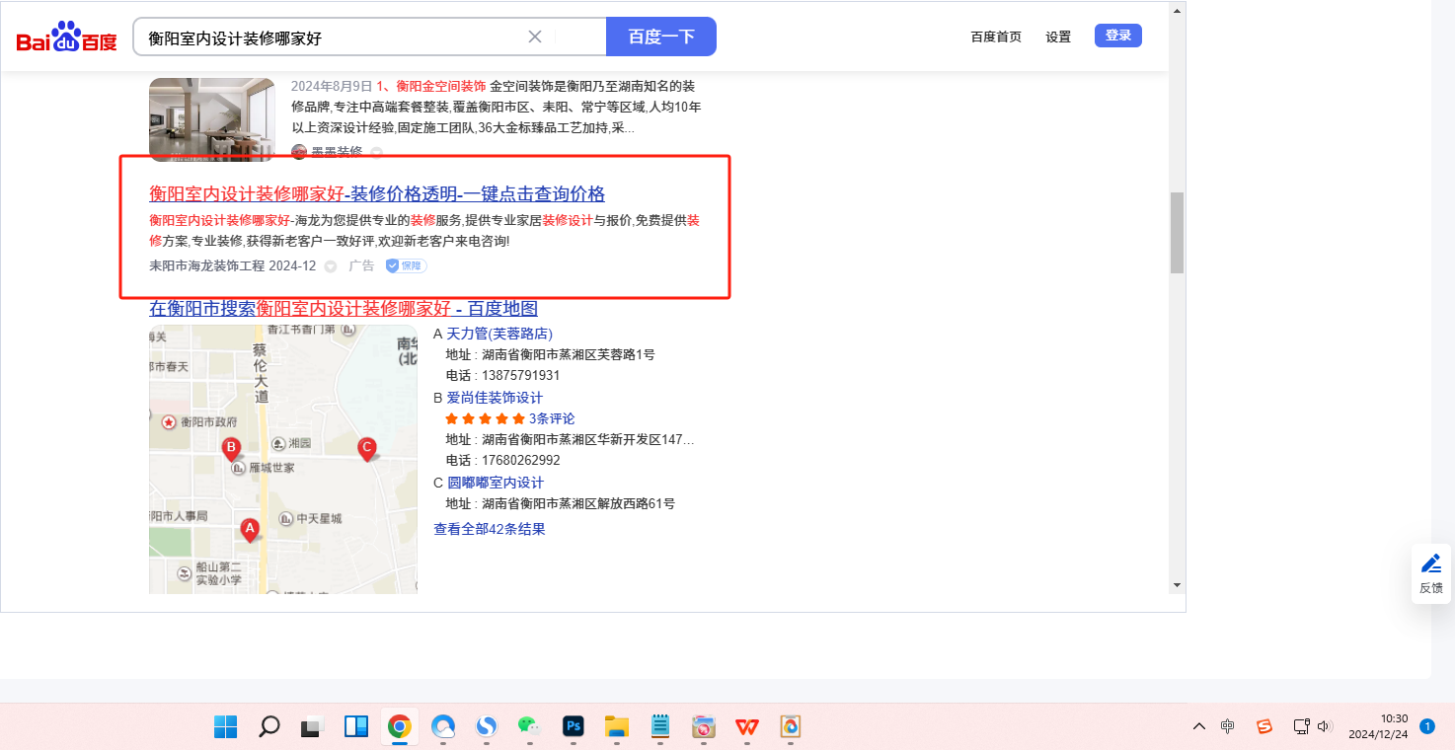The image size is (1455, 750).
Task: Clear the search box with X icon
Action: 535,37
